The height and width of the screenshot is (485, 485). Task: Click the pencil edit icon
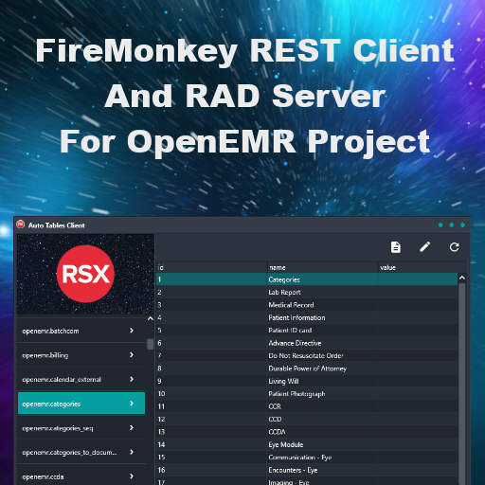click(425, 246)
